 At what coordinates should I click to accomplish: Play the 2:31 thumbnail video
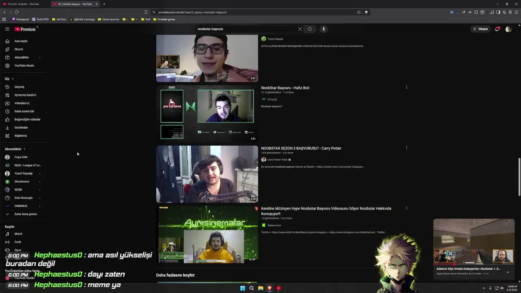coord(207,58)
